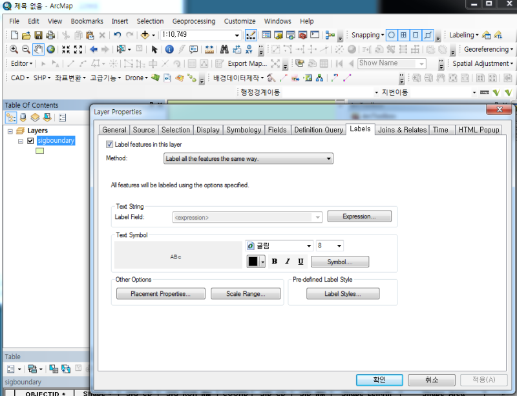The width and height of the screenshot is (517, 396).
Task: Toggle Vertex Snapping button
Action: point(416,35)
